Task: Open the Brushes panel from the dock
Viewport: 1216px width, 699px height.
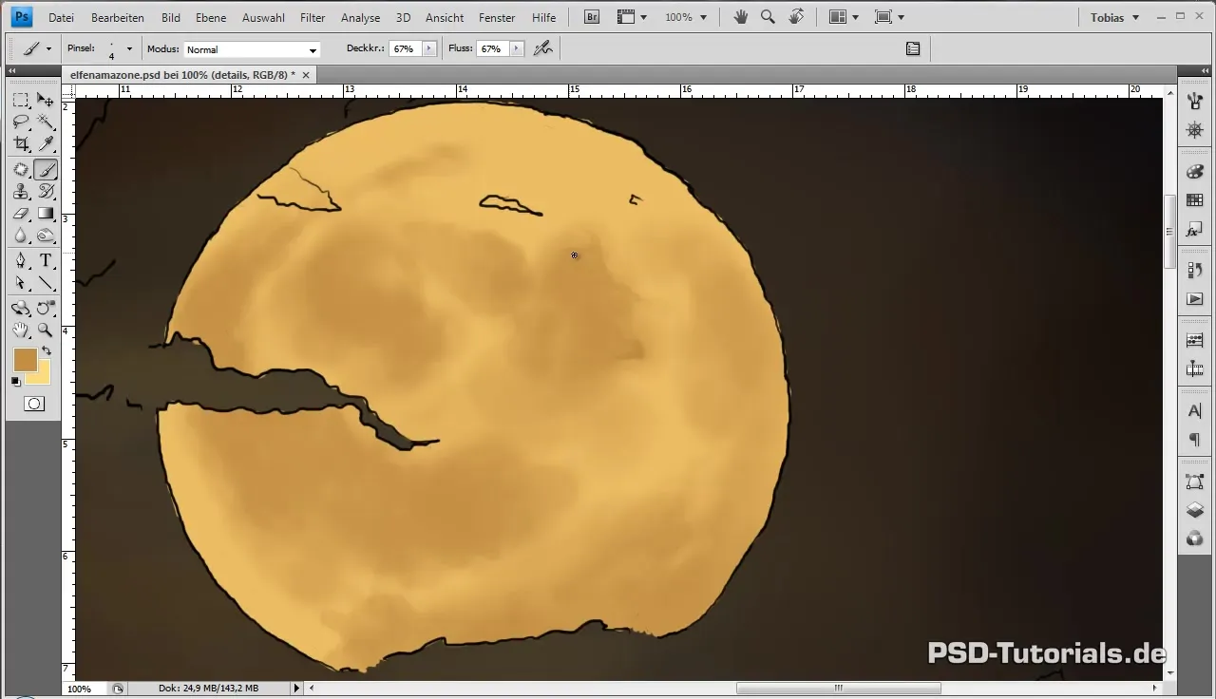Action: tap(1195, 100)
